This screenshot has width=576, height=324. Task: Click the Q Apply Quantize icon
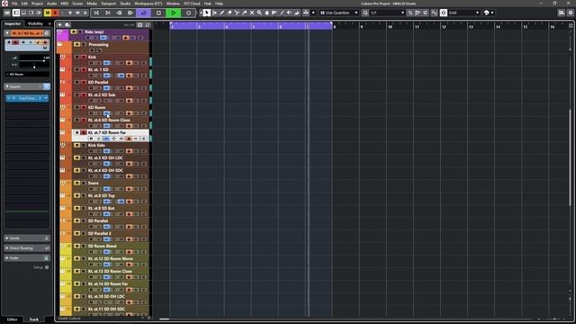tap(365, 13)
